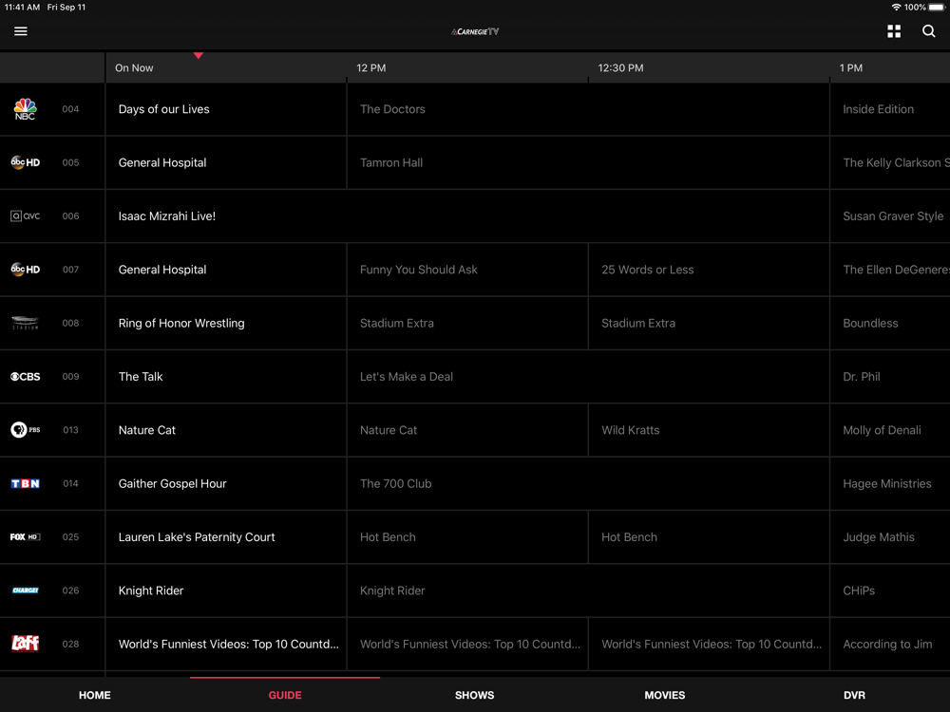The image size is (950, 712).
Task: Open The 700 Club listing
Action: click(x=588, y=483)
